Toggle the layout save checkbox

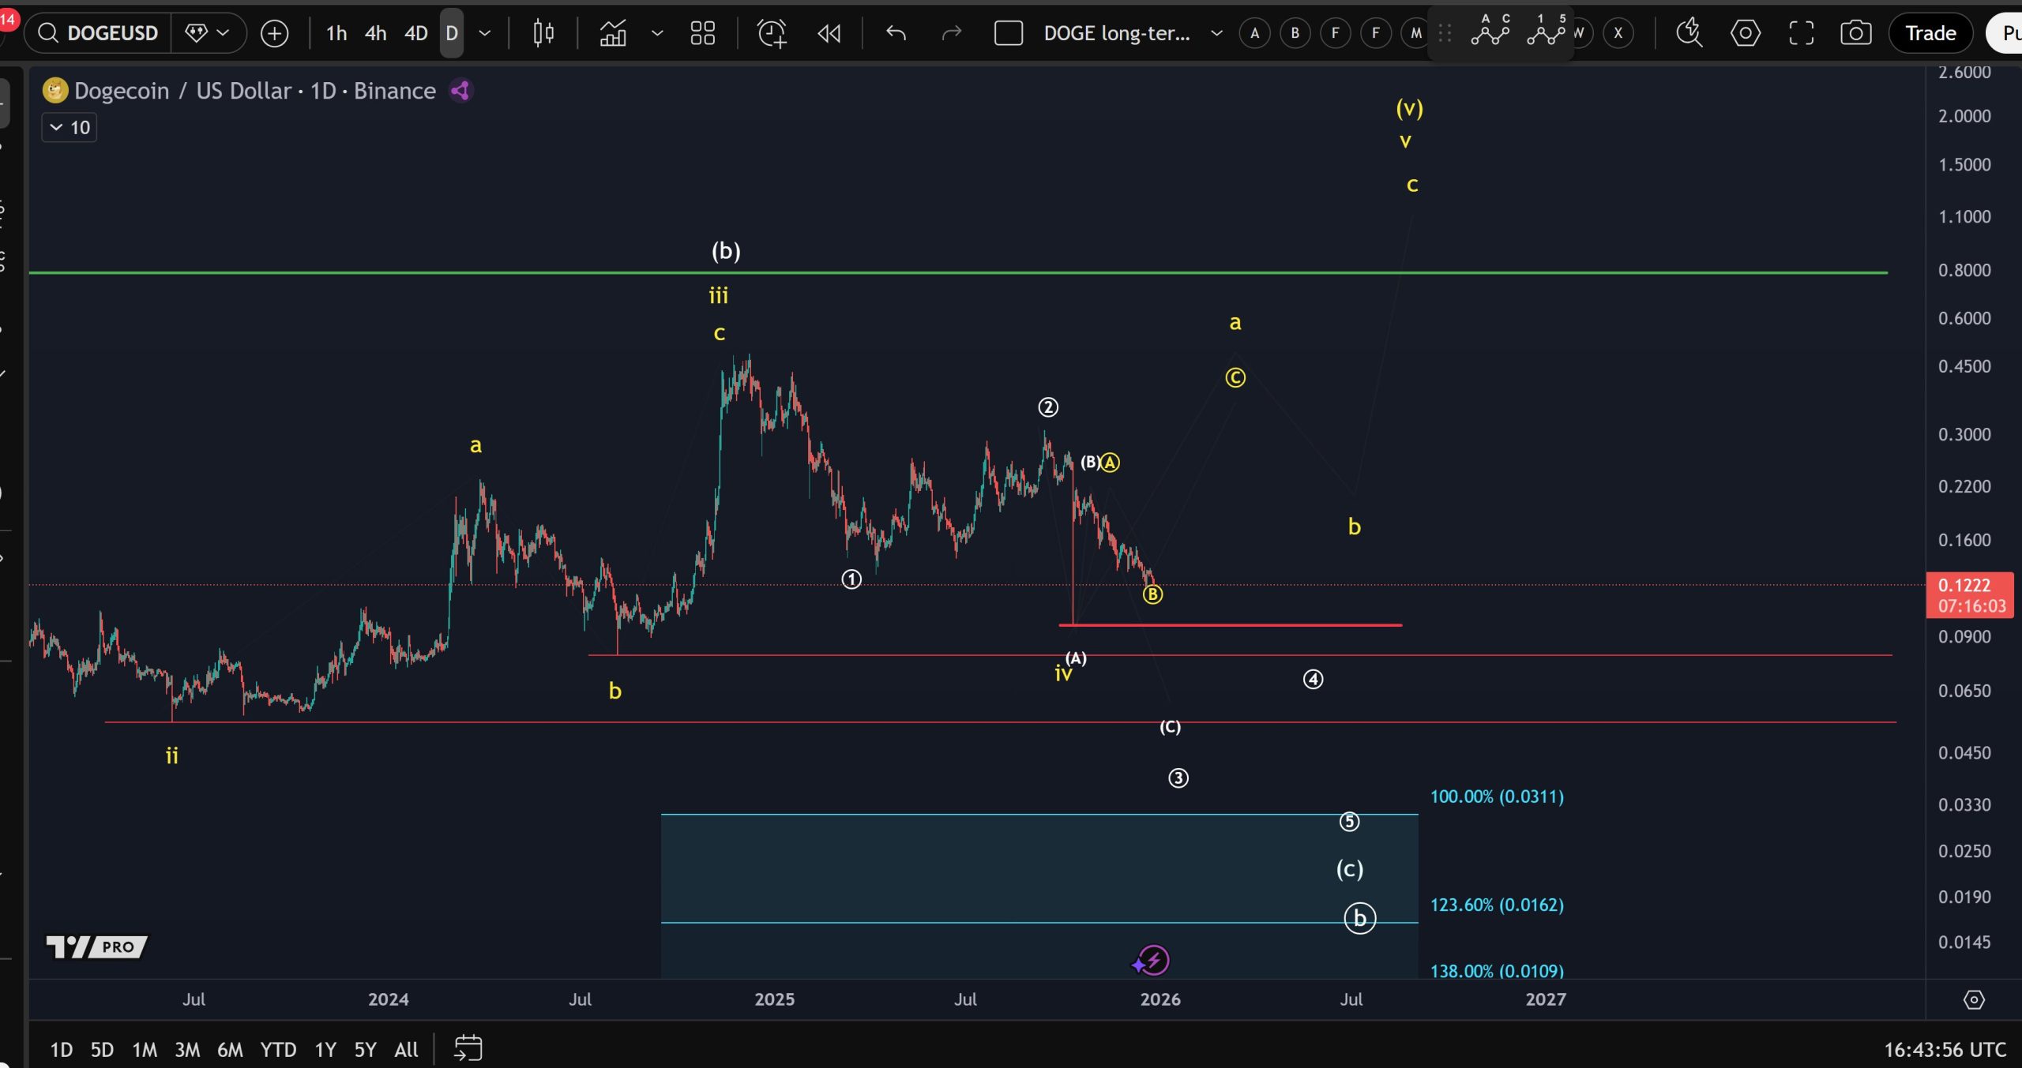point(1008,33)
